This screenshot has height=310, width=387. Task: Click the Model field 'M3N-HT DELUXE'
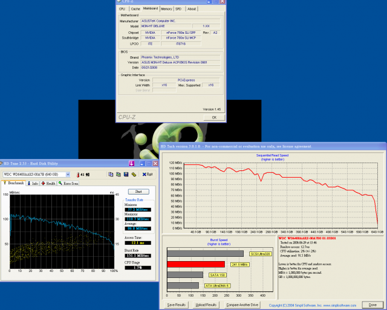pyautogui.click(x=166, y=26)
